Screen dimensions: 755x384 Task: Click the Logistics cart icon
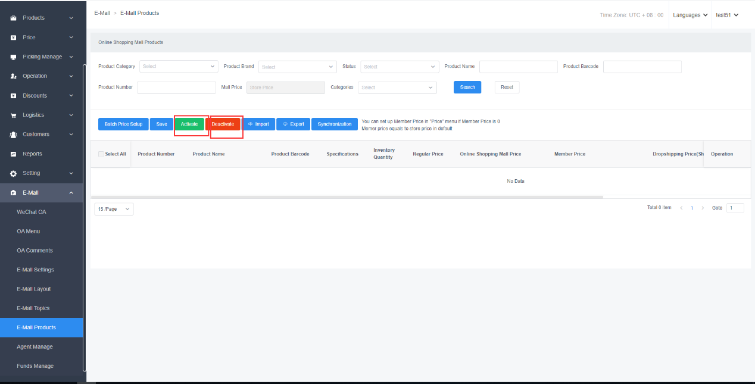13,115
